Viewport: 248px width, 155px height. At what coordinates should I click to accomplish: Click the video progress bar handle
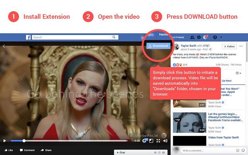coord(24,141)
